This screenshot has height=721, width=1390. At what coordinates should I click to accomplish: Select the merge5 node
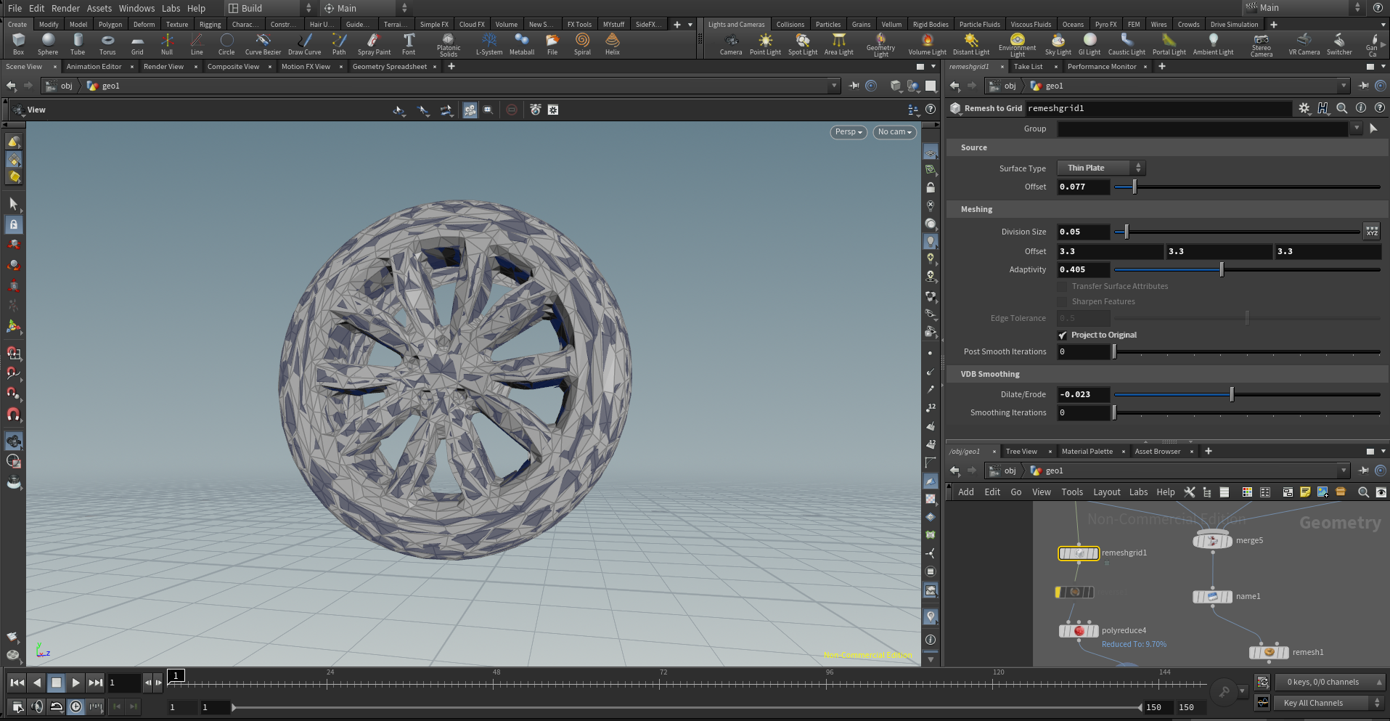coord(1213,541)
